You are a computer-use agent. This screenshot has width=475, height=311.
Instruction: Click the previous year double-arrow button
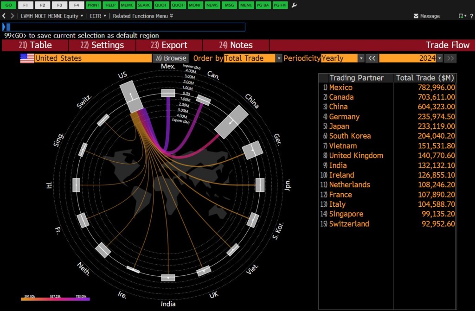pos(372,58)
